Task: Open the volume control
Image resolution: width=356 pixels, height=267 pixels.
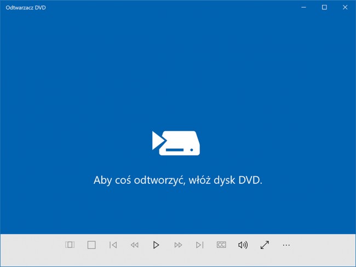Action: (x=243, y=245)
